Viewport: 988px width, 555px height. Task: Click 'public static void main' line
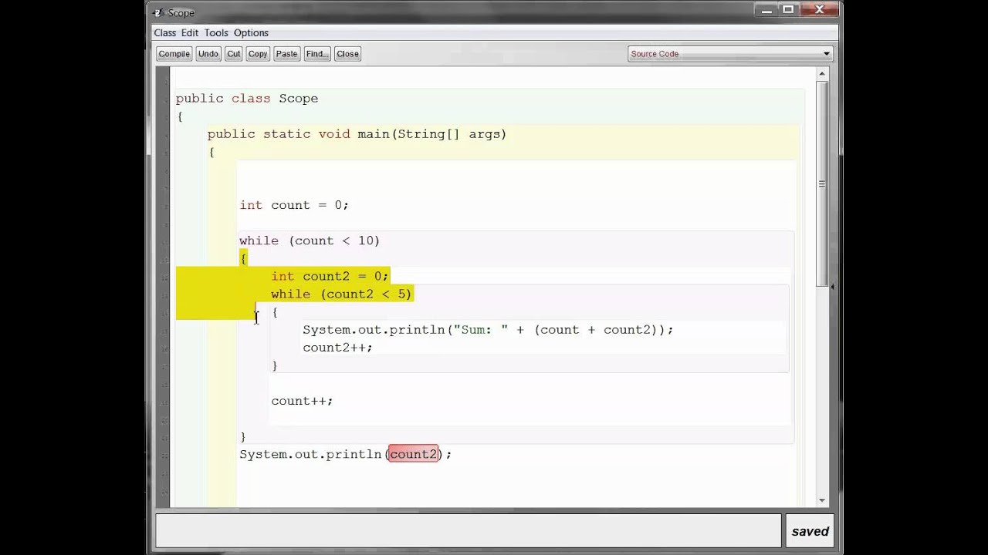(x=357, y=134)
